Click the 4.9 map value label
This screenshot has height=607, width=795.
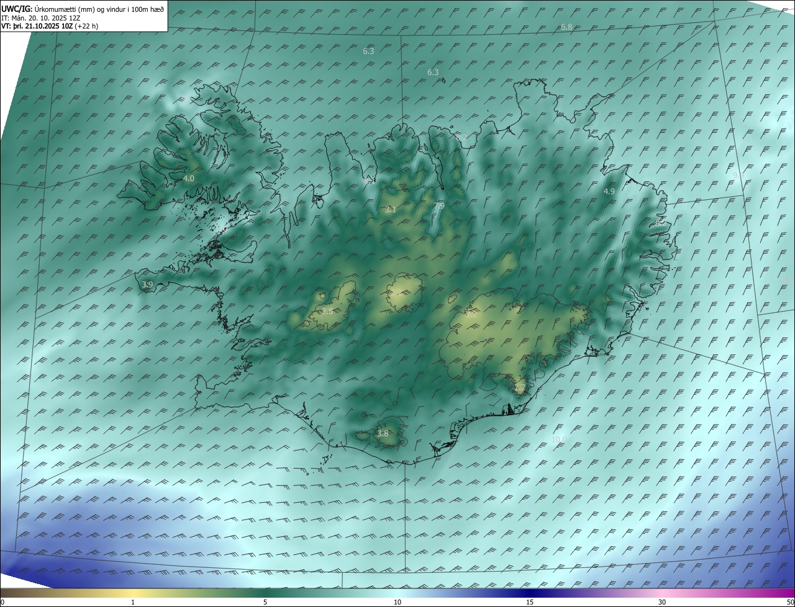click(609, 192)
